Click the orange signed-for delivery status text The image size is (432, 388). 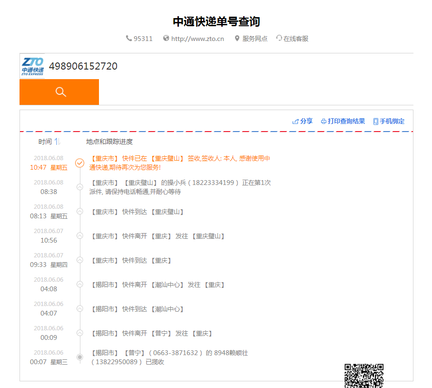pyautogui.click(x=180, y=163)
